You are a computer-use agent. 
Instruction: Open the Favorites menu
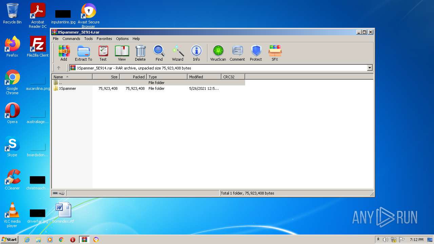tap(104, 39)
